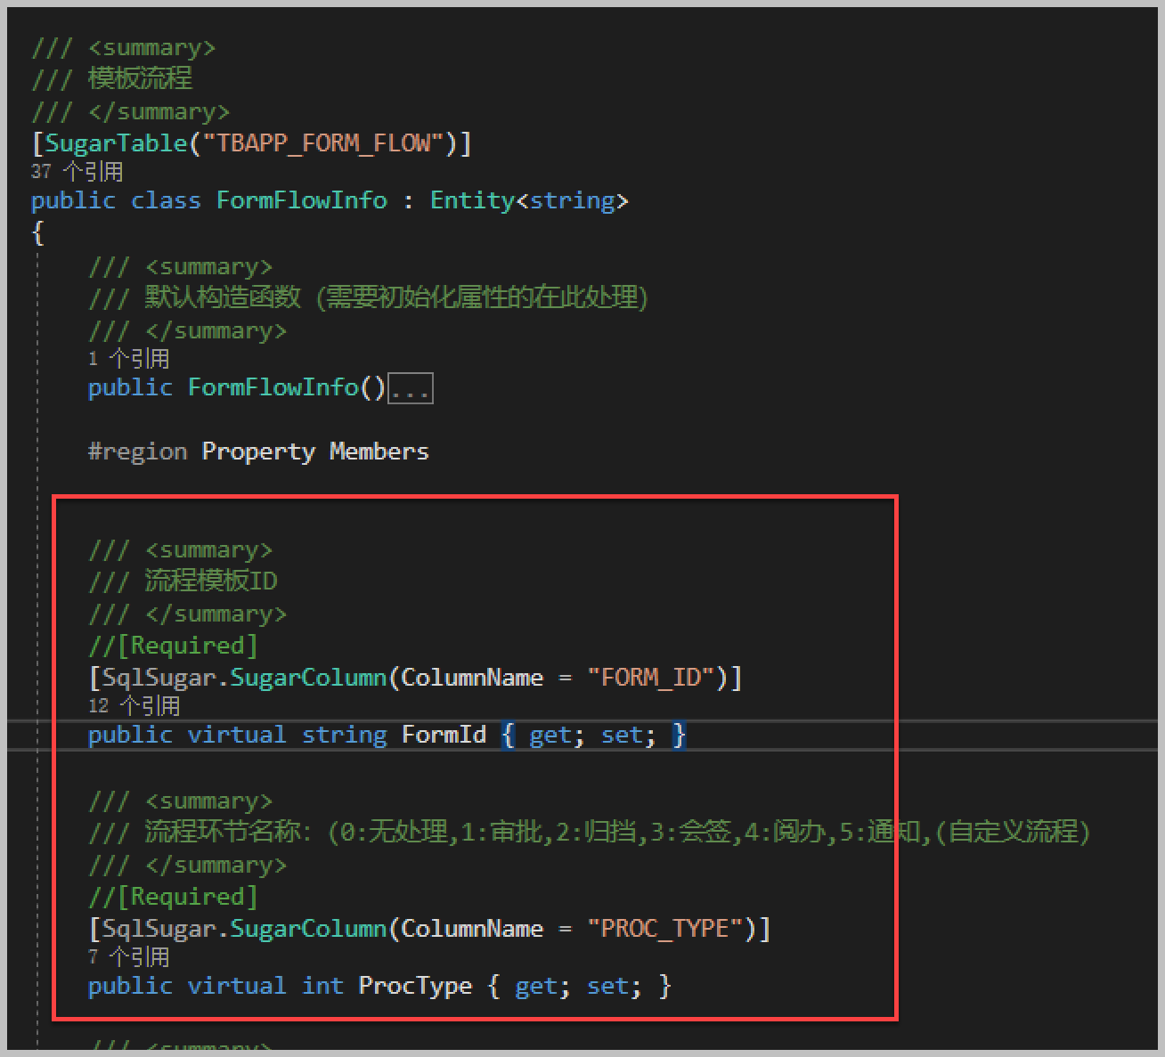Open the '7 个引用' references for ProcType

(128, 957)
